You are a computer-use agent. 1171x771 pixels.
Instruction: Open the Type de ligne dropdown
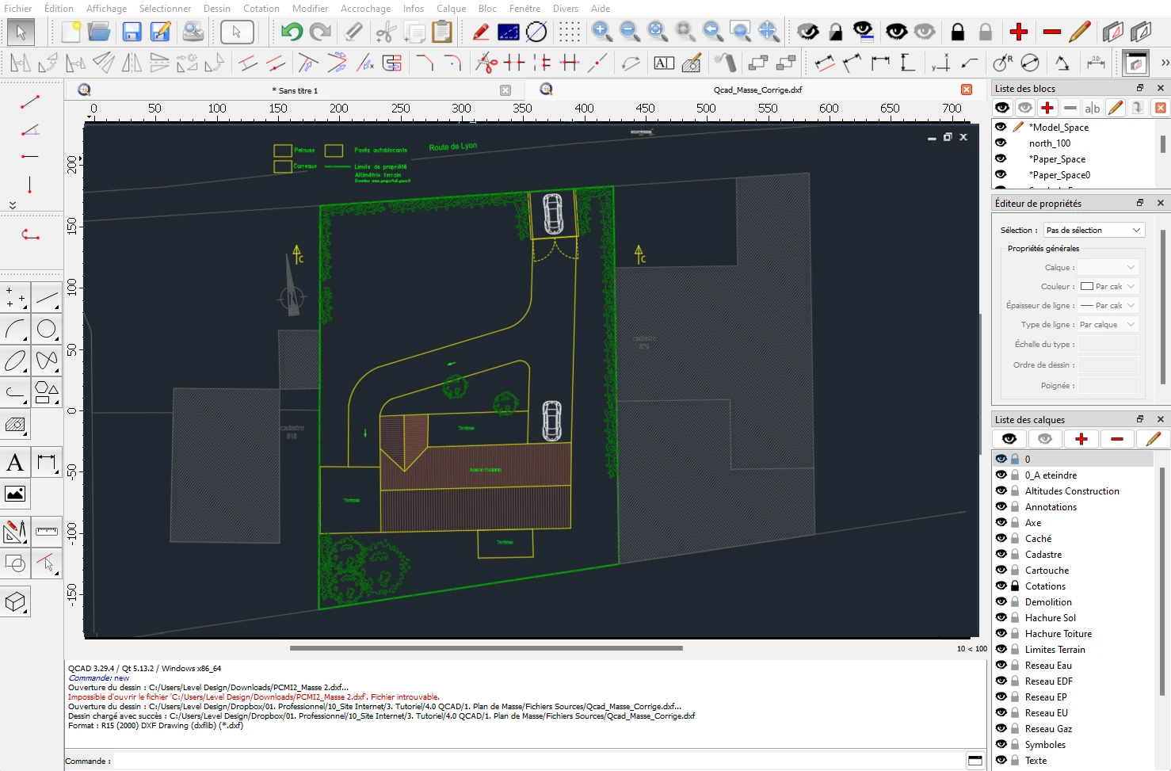(x=1108, y=324)
